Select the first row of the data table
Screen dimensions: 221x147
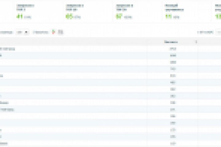click(110, 49)
